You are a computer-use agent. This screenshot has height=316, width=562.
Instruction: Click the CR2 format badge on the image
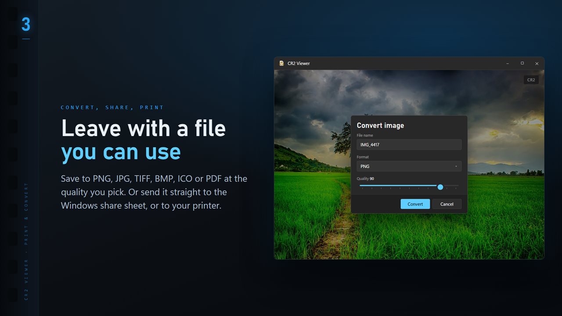point(531,80)
